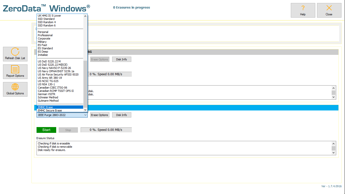Select US Army AR 380-19

[60, 78]
